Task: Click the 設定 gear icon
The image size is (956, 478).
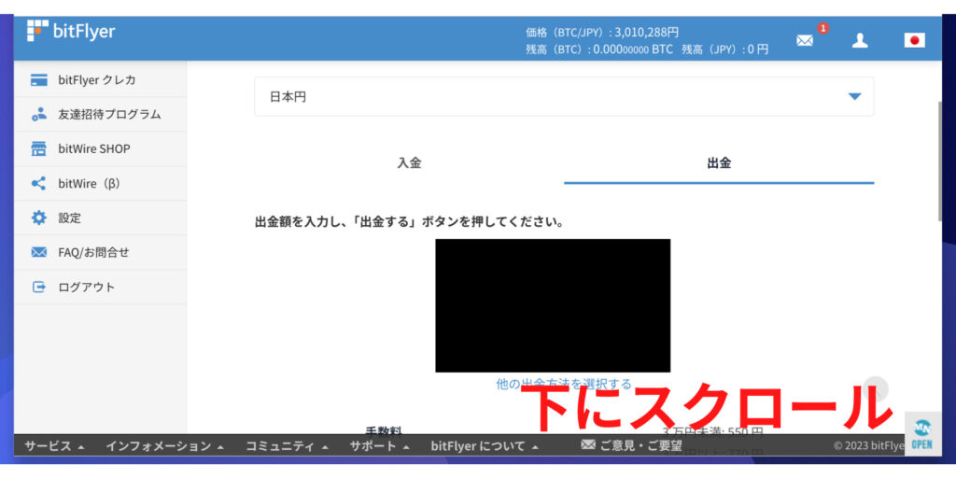Action: [x=39, y=218]
